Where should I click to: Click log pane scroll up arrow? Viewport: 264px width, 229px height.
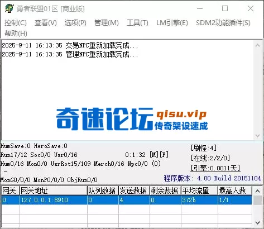(x=258, y=45)
